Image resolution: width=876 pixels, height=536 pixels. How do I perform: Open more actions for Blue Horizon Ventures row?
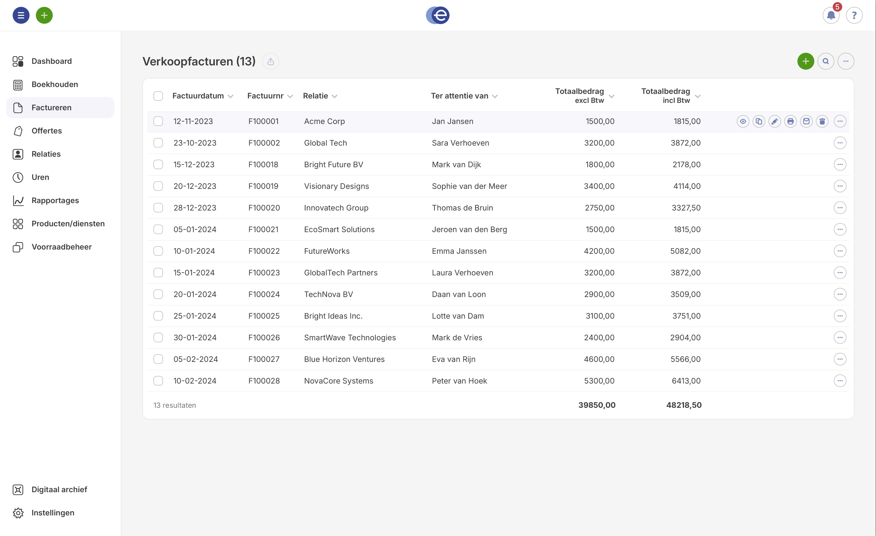(x=840, y=359)
